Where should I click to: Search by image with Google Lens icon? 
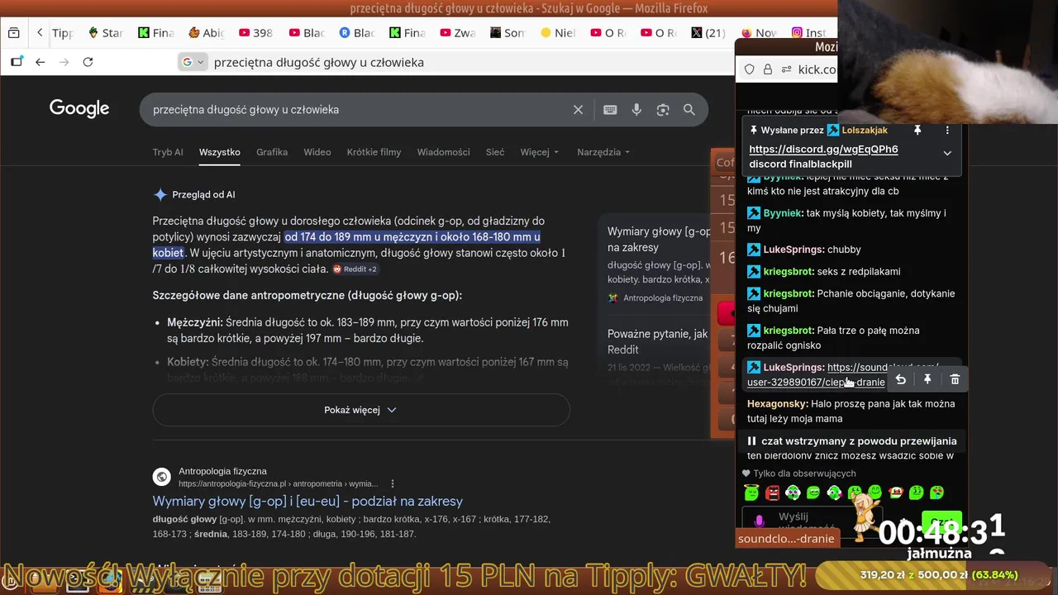[x=663, y=109]
